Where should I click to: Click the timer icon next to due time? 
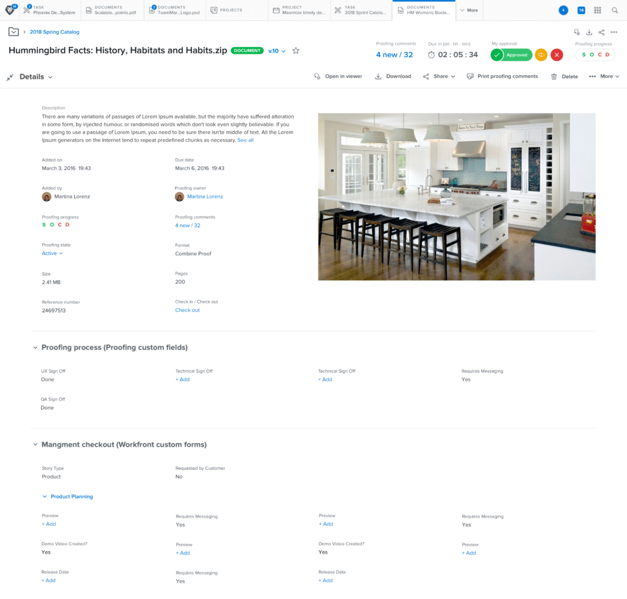(431, 54)
